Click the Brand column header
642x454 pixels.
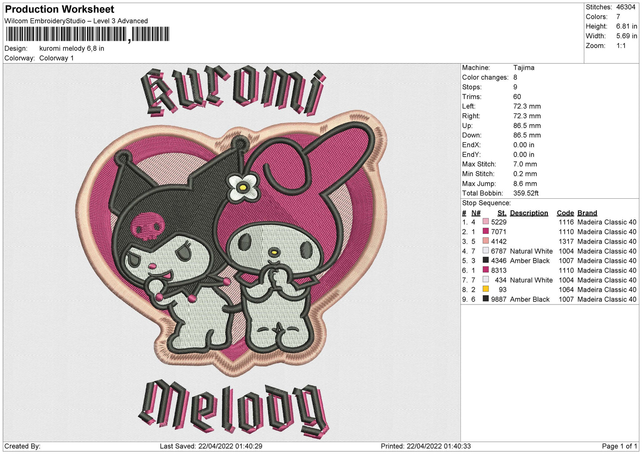(587, 213)
